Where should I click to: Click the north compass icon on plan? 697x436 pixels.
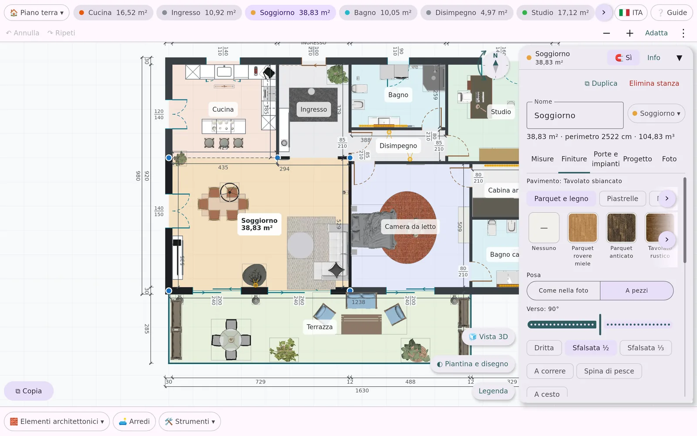(495, 65)
